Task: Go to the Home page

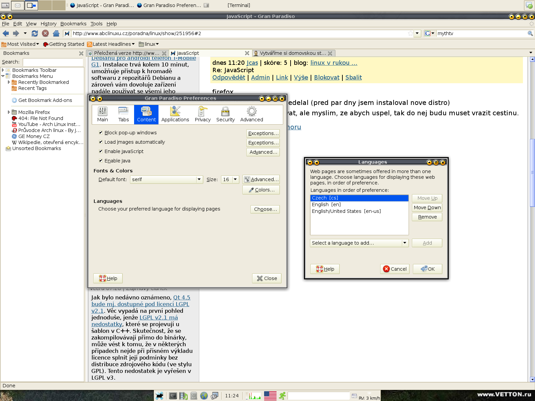Action: click(x=56, y=33)
